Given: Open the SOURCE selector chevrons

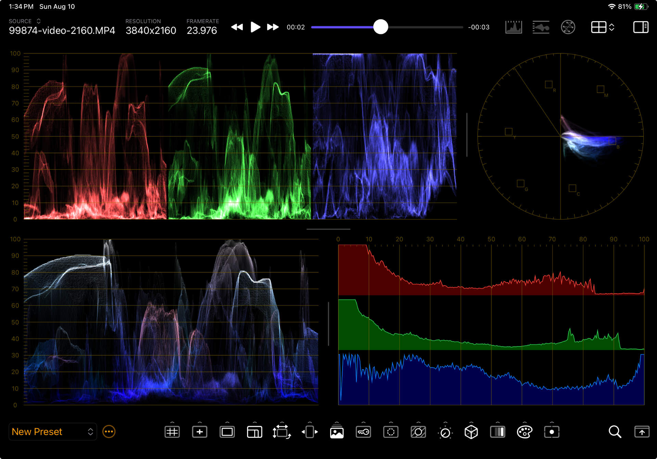Looking at the screenshot, I should (39, 21).
